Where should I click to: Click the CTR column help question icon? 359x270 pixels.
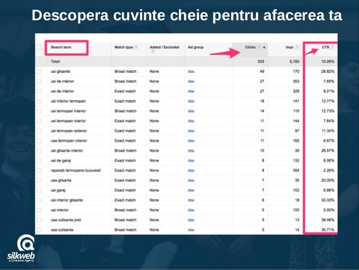pyautogui.click(x=332, y=47)
